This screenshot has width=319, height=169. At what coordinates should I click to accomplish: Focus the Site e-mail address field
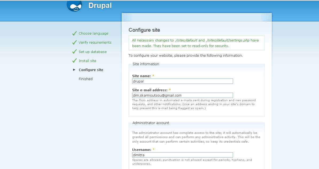point(183,95)
